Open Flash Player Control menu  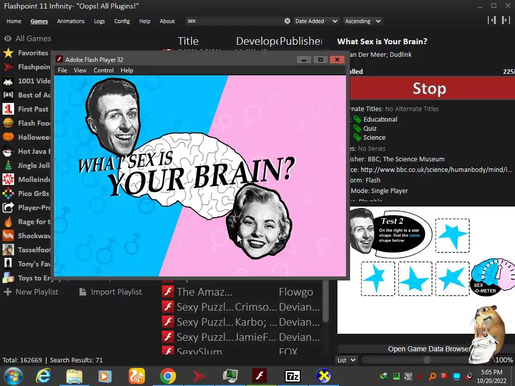104,70
